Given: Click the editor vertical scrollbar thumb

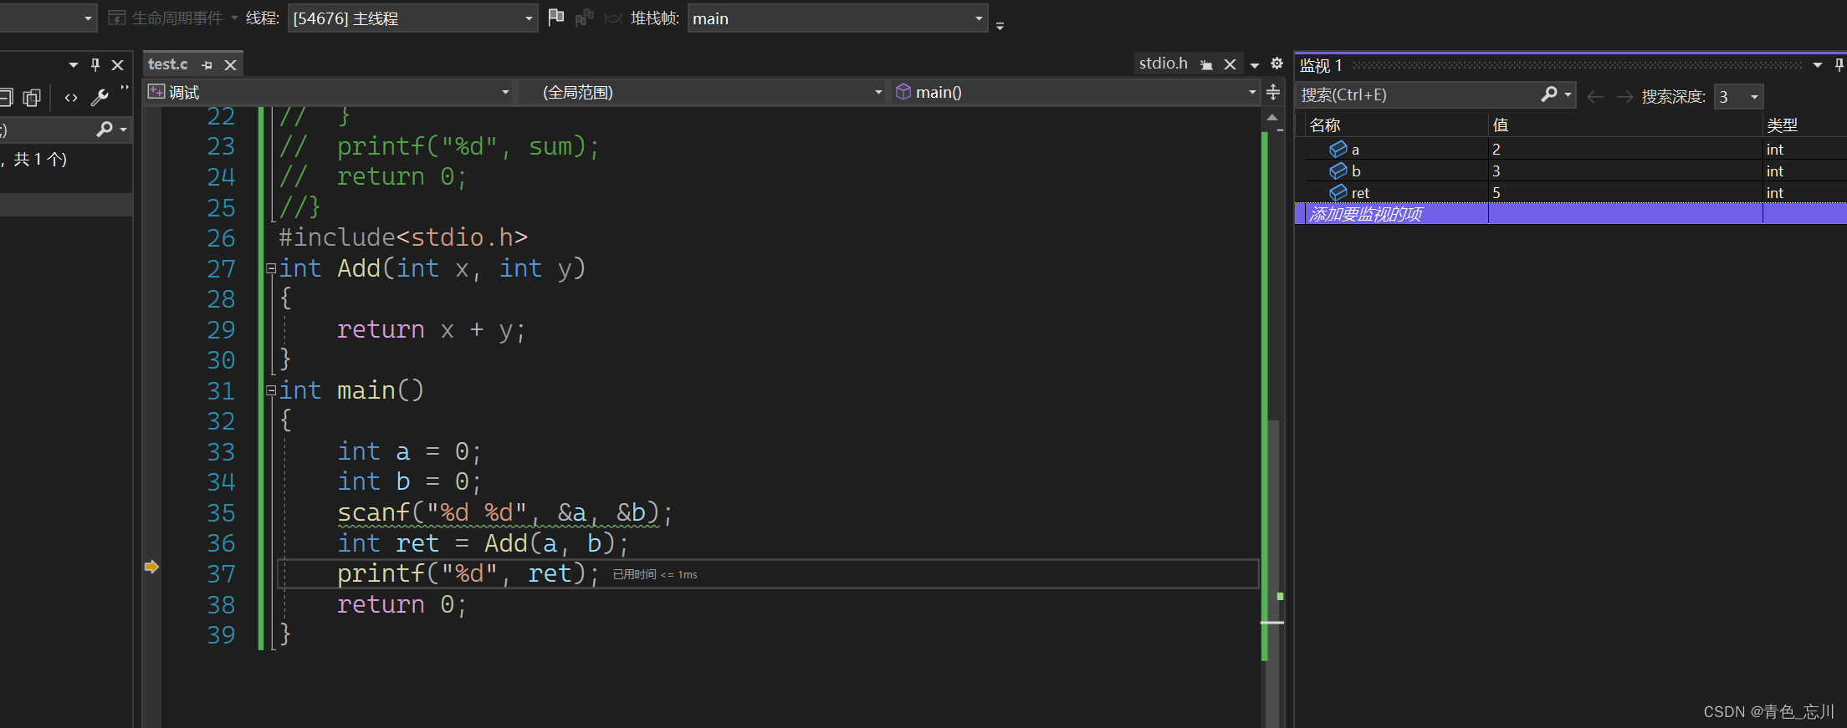Looking at the screenshot, I should (x=1273, y=518).
